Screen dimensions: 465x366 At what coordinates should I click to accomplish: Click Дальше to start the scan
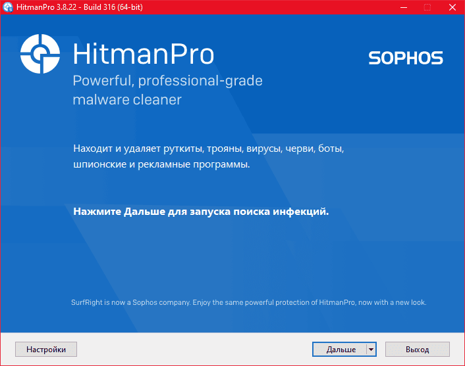click(x=340, y=349)
